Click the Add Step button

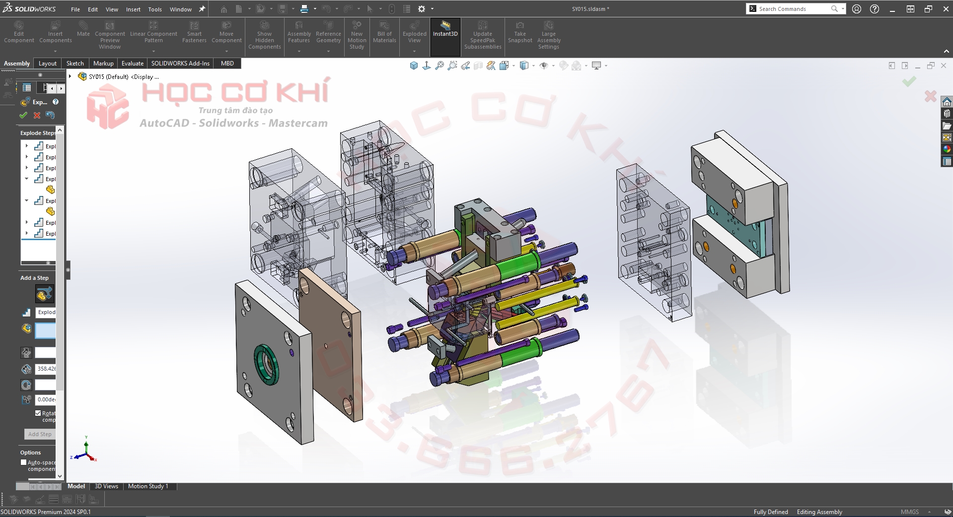click(40, 434)
